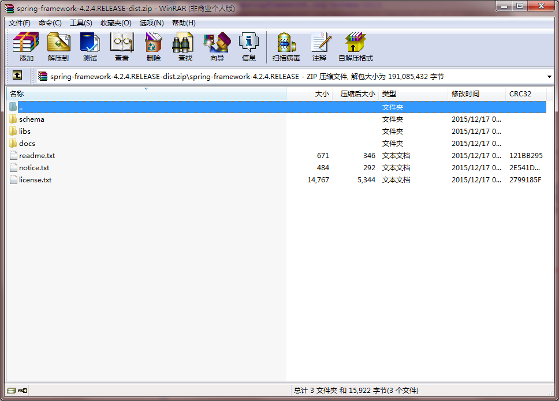Click the parent folder '..' icon
559x401 pixels.
(13, 107)
